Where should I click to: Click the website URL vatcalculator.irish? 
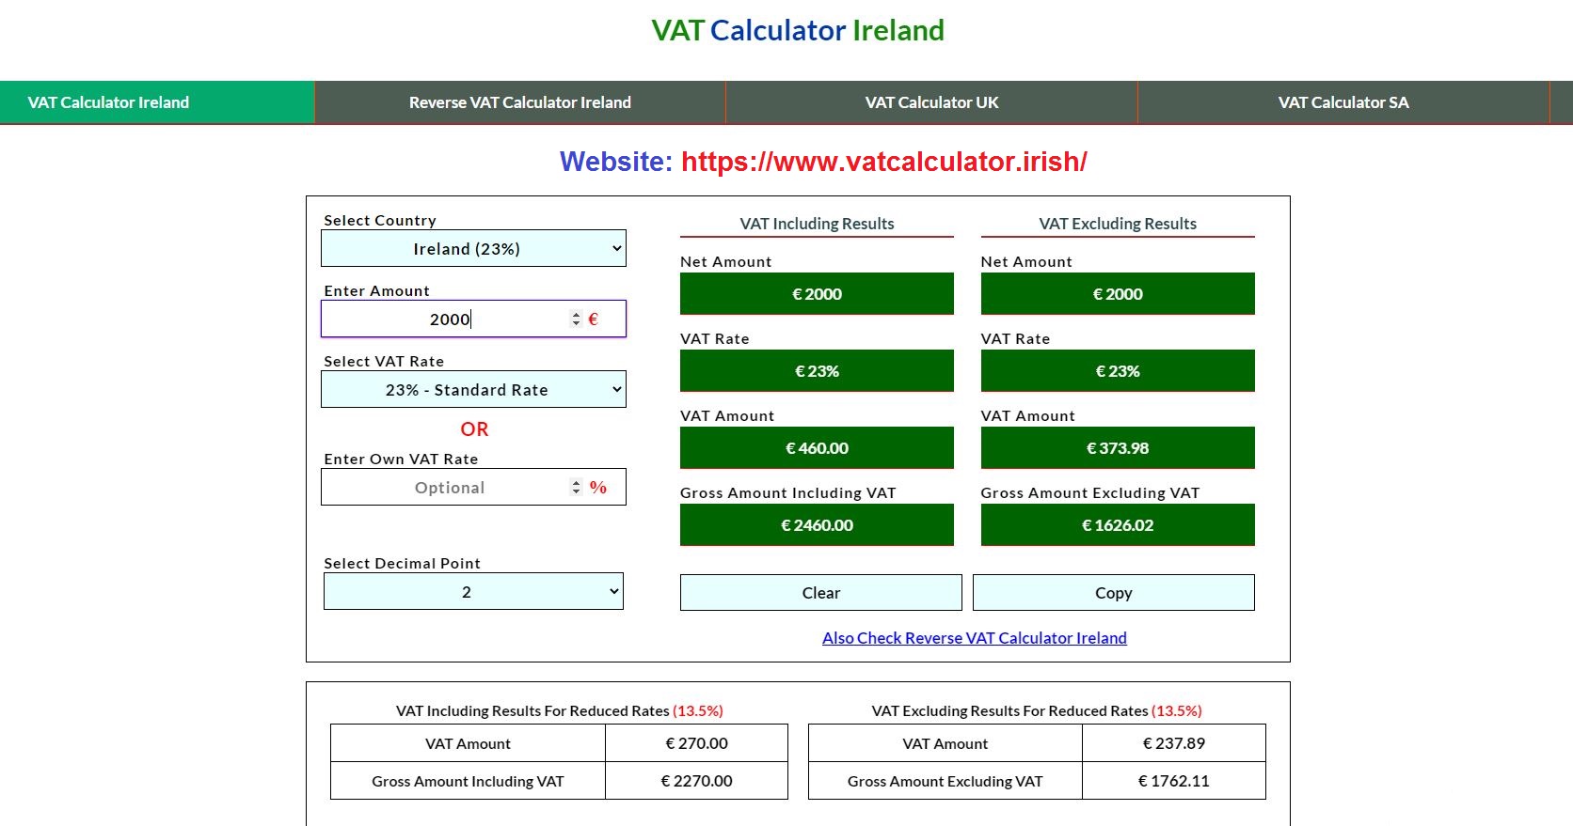pos(883,162)
